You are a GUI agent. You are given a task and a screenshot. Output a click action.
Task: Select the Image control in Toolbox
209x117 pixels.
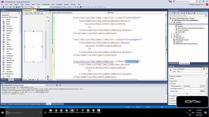pos(8,44)
